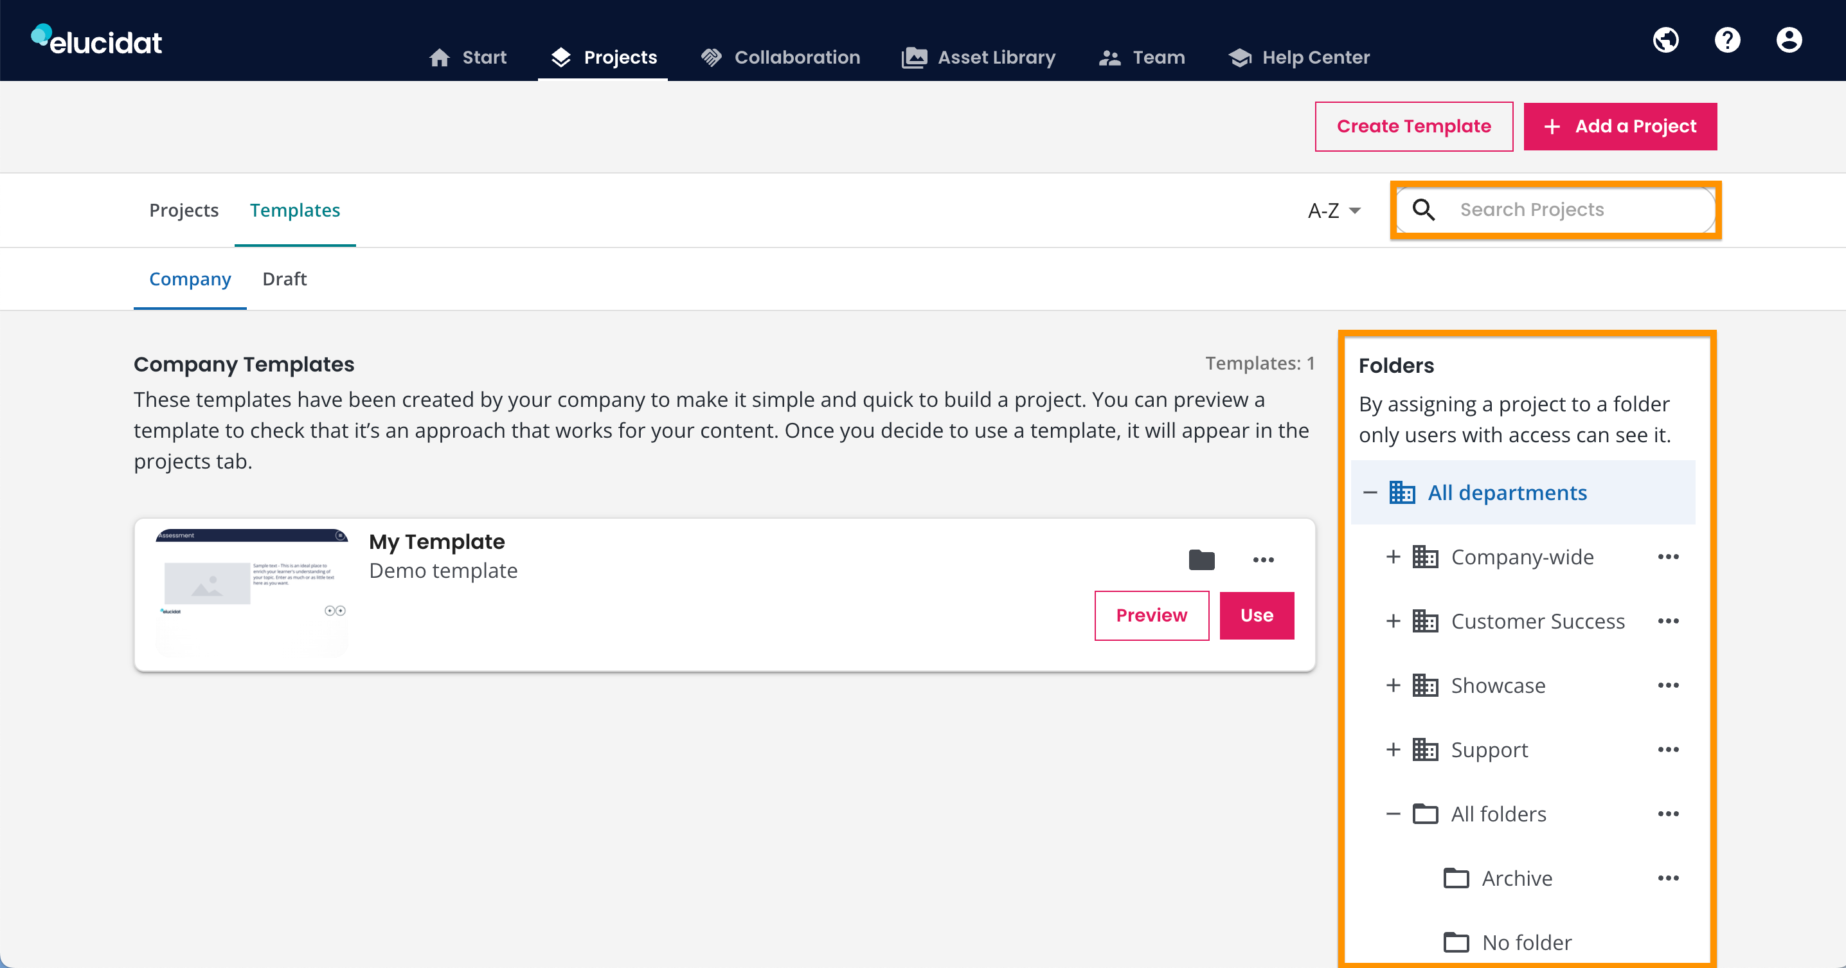Viewport: 1846px width, 968px height.
Task: Click the magnifier search icon
Action: (1423, 210)
